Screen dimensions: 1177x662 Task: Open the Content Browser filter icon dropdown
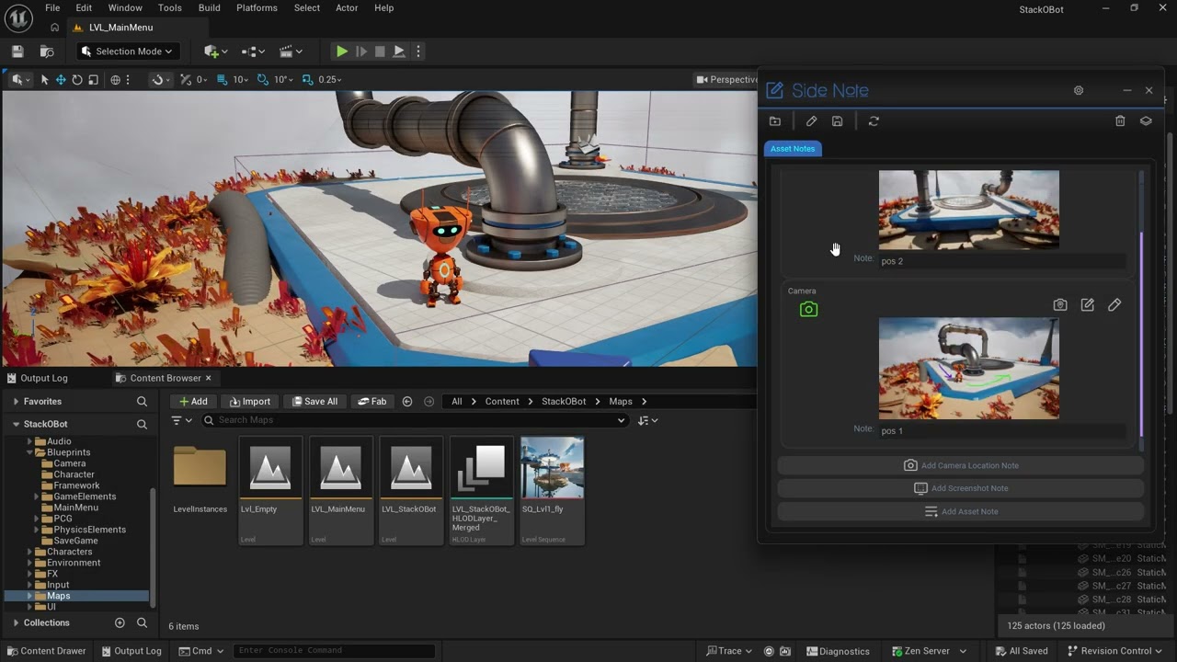pyautogui.click(x=182, y=420)
